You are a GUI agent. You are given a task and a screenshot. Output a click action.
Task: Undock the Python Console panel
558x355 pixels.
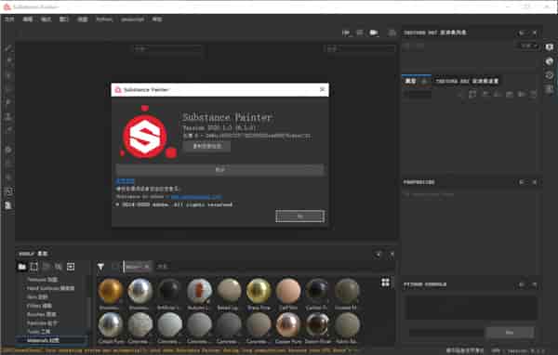(522, 284)
